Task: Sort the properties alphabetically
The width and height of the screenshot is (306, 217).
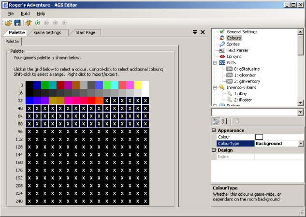Action: click(225, 121)
